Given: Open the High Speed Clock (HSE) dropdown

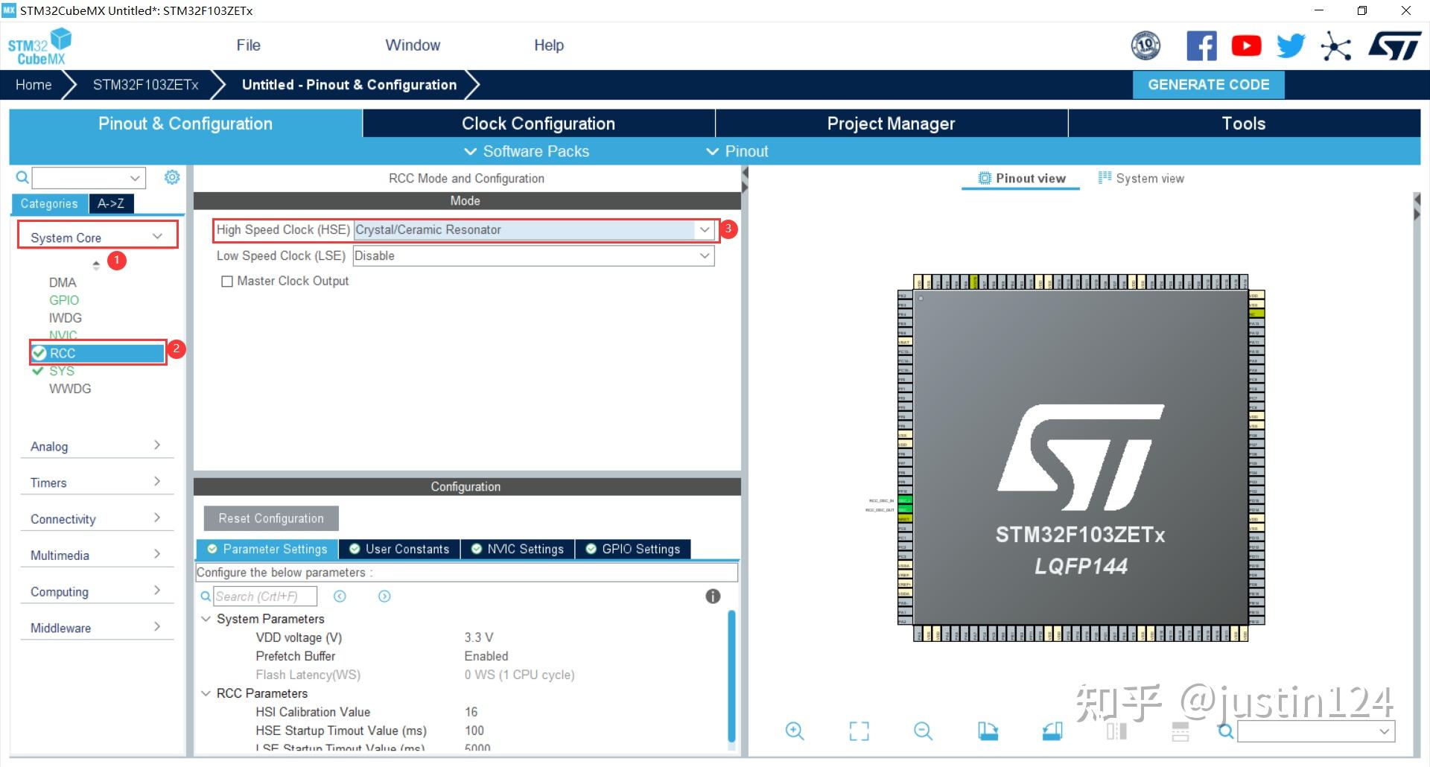Looking at the screenshot, I should (x=533, y=230).
